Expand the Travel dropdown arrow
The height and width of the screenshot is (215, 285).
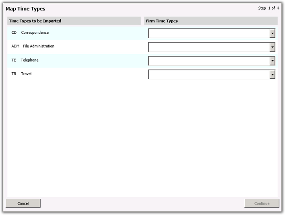(273, 75)
